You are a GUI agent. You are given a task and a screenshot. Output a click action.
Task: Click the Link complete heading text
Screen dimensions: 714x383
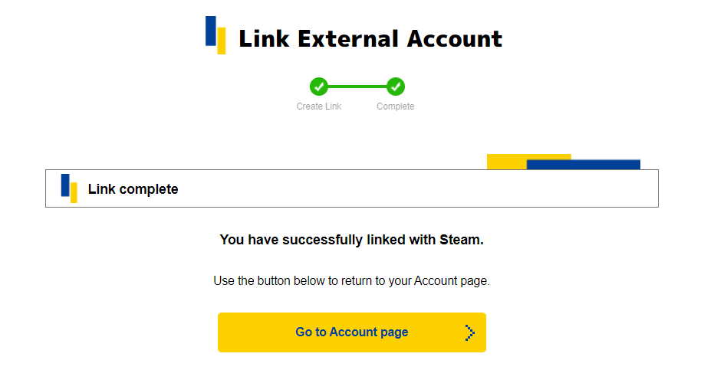click(x=133, y=188)
